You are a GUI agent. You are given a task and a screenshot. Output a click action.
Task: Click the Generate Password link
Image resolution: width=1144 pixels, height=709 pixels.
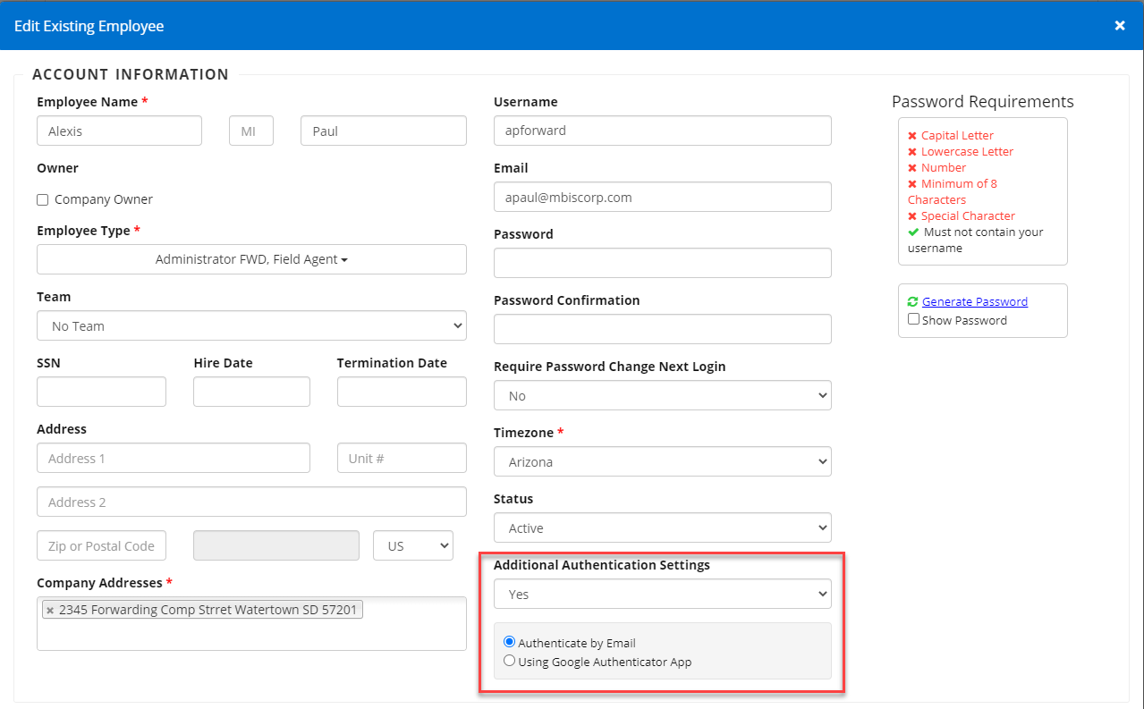click(975, 302)
